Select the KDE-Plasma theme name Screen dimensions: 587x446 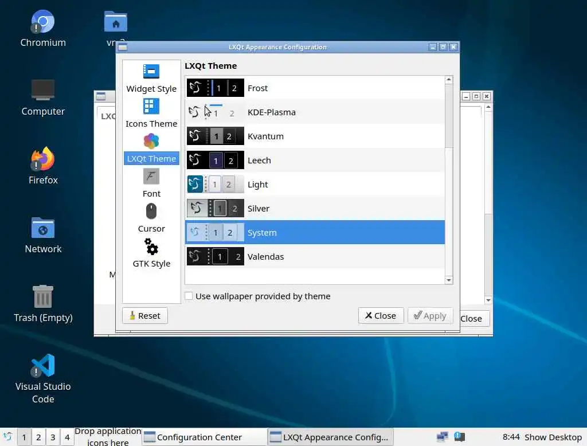pos(271,112)
